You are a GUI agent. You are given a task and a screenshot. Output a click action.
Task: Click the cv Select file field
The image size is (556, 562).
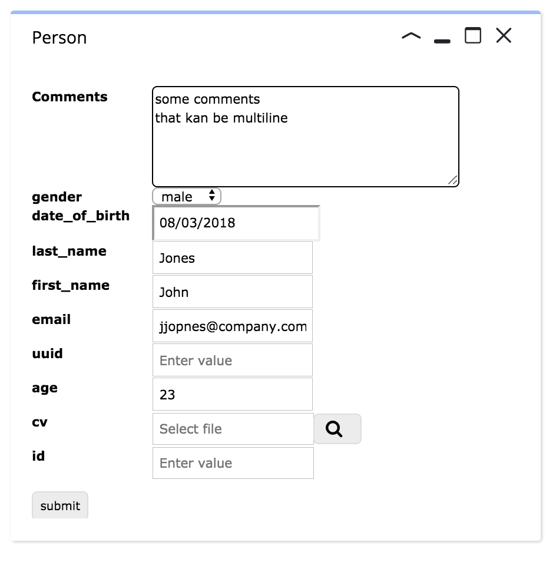pos(233,429)
